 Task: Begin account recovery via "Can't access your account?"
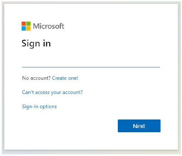53,92
